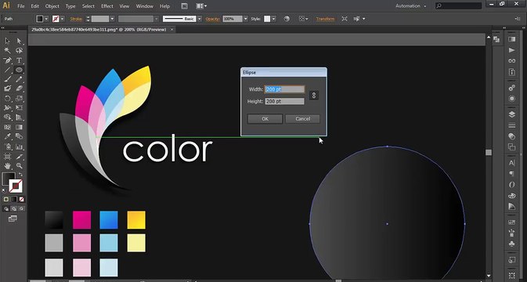Select the Lasso tool
Screen dimensions: 527x282
tap(19, 51)
